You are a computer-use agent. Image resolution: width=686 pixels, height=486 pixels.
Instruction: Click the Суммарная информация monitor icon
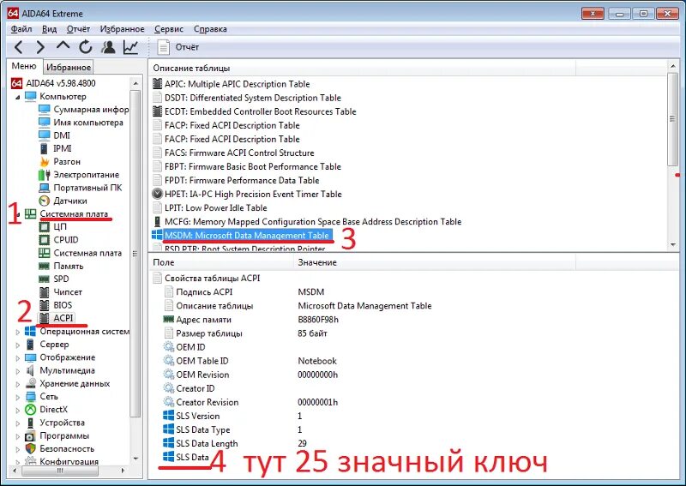45,110
